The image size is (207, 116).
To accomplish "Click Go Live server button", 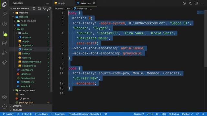I will coord(174,114).
